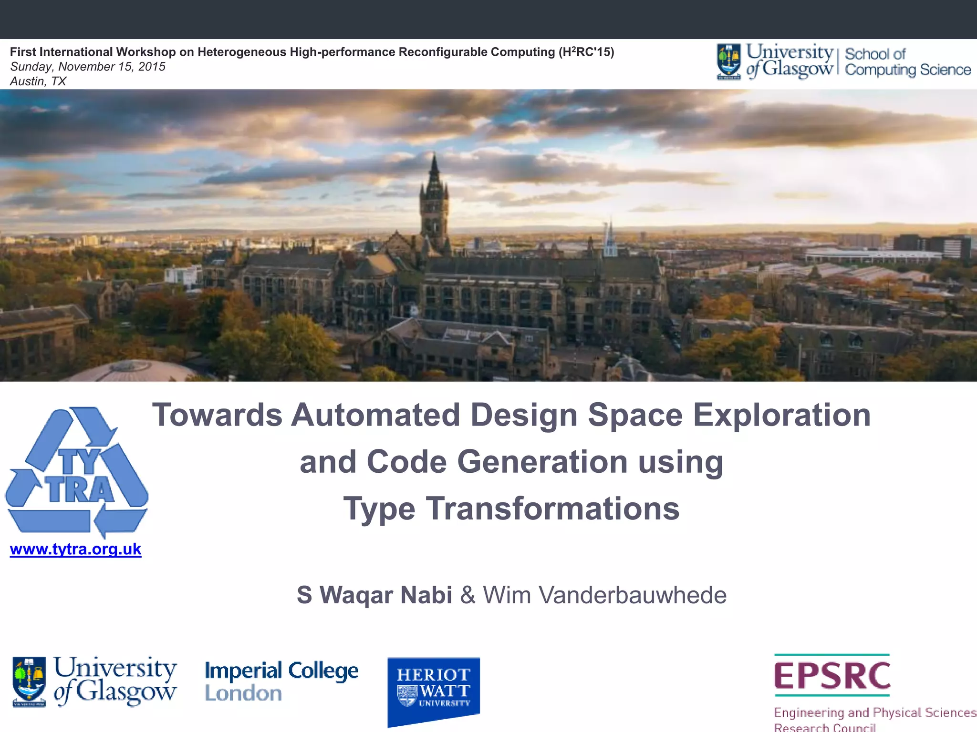
Task: Click author name Wim Vanderbauwhede
Action: pos(604,595)
